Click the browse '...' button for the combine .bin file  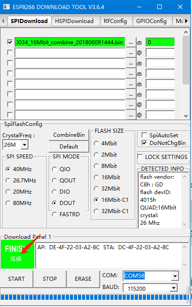[131, 42]
